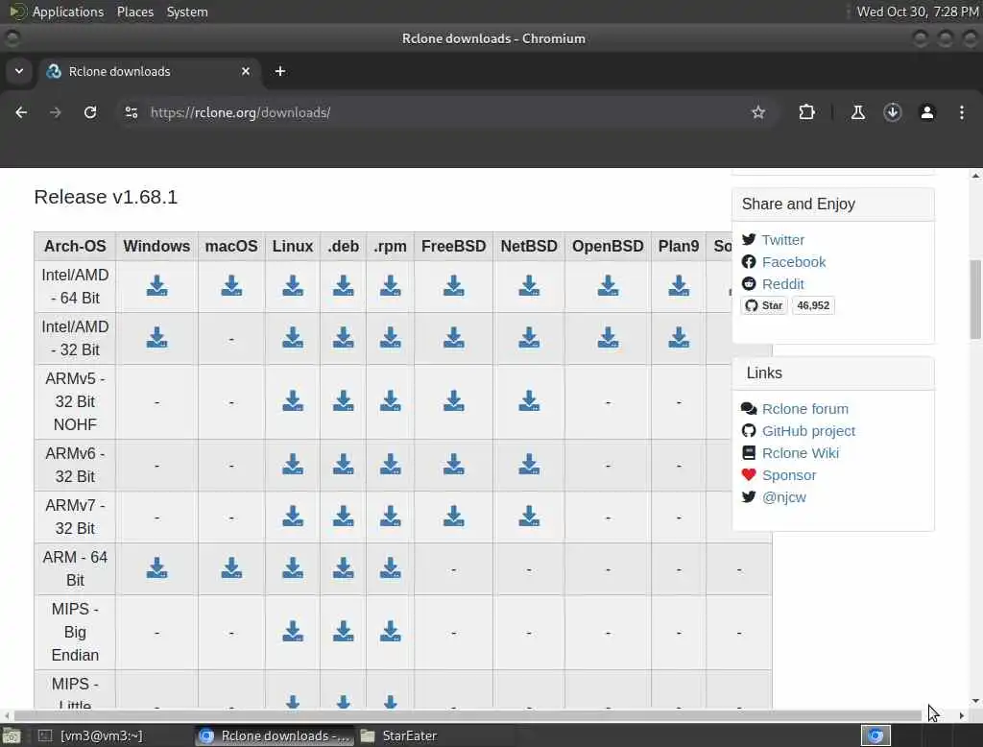Open the Extensions puzzle icon
The width and height of the screenshot is (983, 747).
click(806, 112)
